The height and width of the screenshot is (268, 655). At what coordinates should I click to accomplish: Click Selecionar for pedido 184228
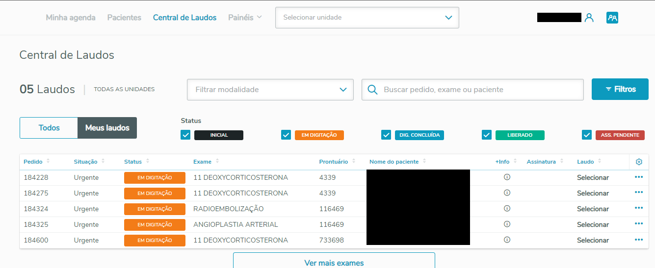593,177
